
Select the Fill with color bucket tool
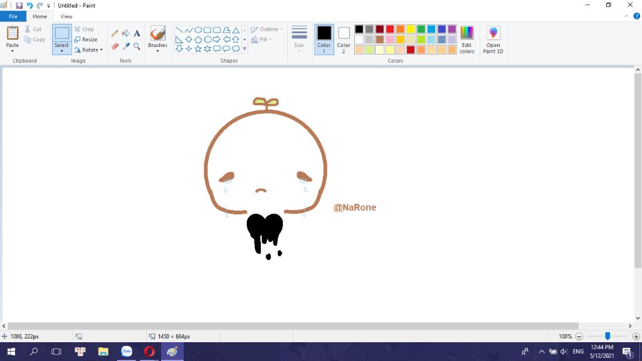pyautogui.click(x=126, y=33)
